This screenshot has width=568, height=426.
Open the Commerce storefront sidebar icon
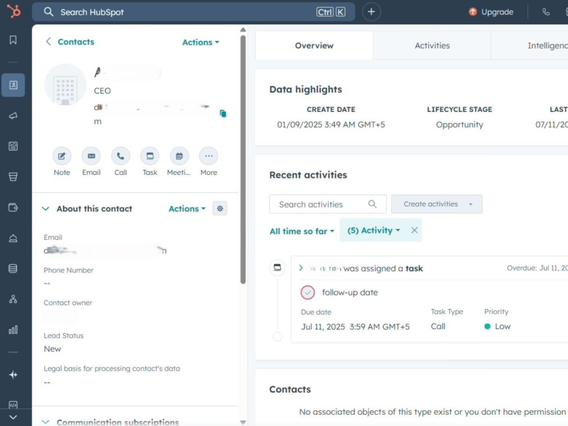point(13,177)
